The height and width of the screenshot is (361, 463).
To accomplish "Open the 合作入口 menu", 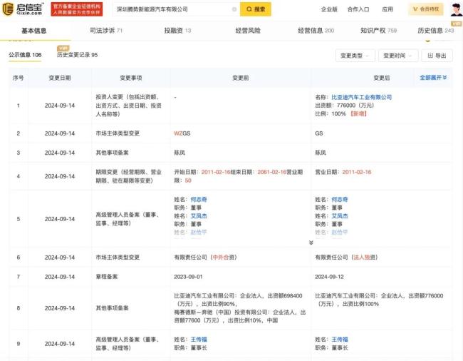I will pyautogui.click(x=358, y=9).
